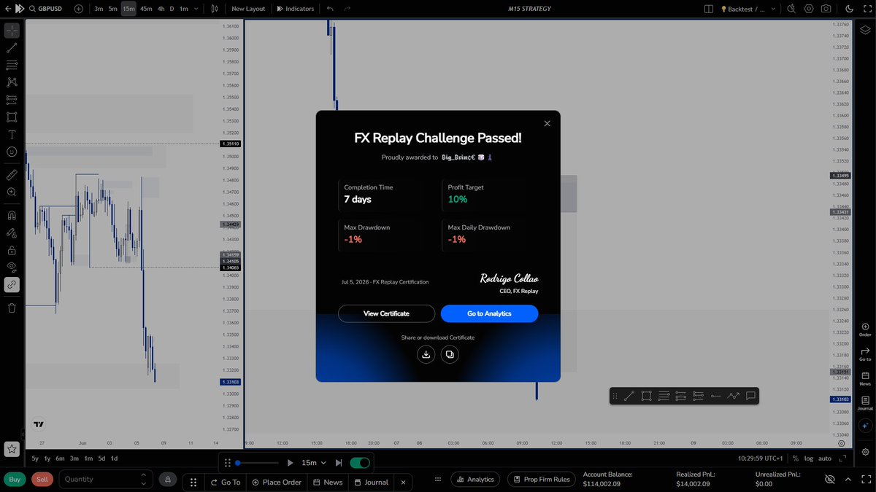Switch to the 45m timeframe
The height and width of the screenshot is (492, 876).
point(146,9)
